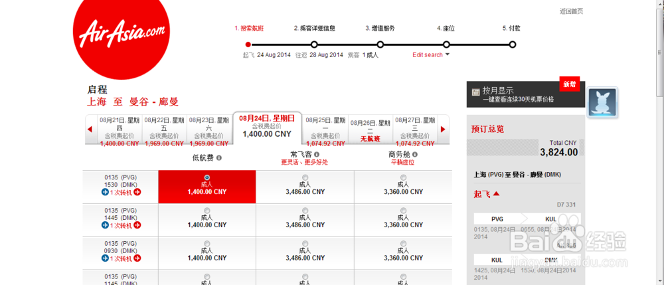Open the Edit search dropdown

point(431,54)
